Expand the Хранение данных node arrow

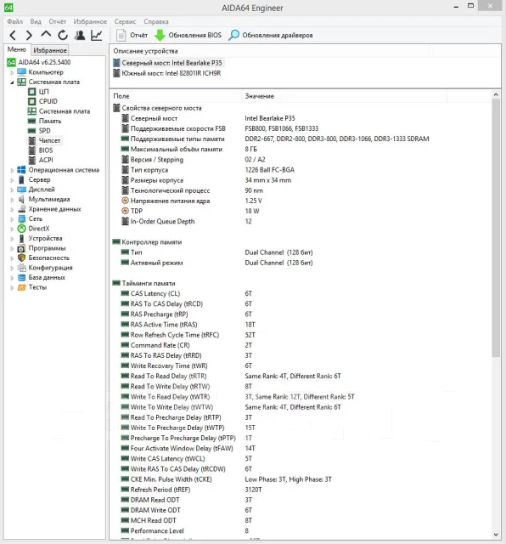click(x=12, y=209)
